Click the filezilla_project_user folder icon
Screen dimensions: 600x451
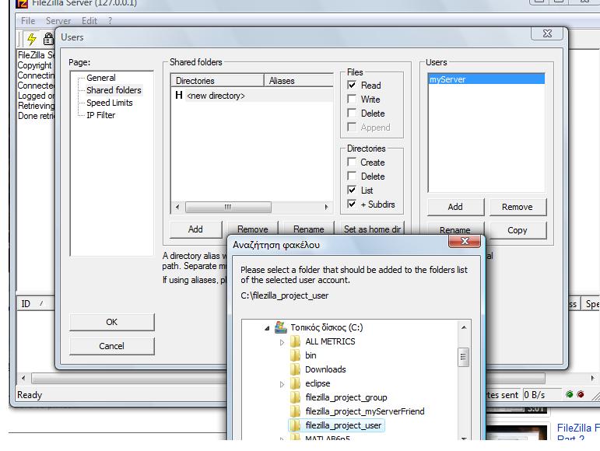[x=295, y=425]
